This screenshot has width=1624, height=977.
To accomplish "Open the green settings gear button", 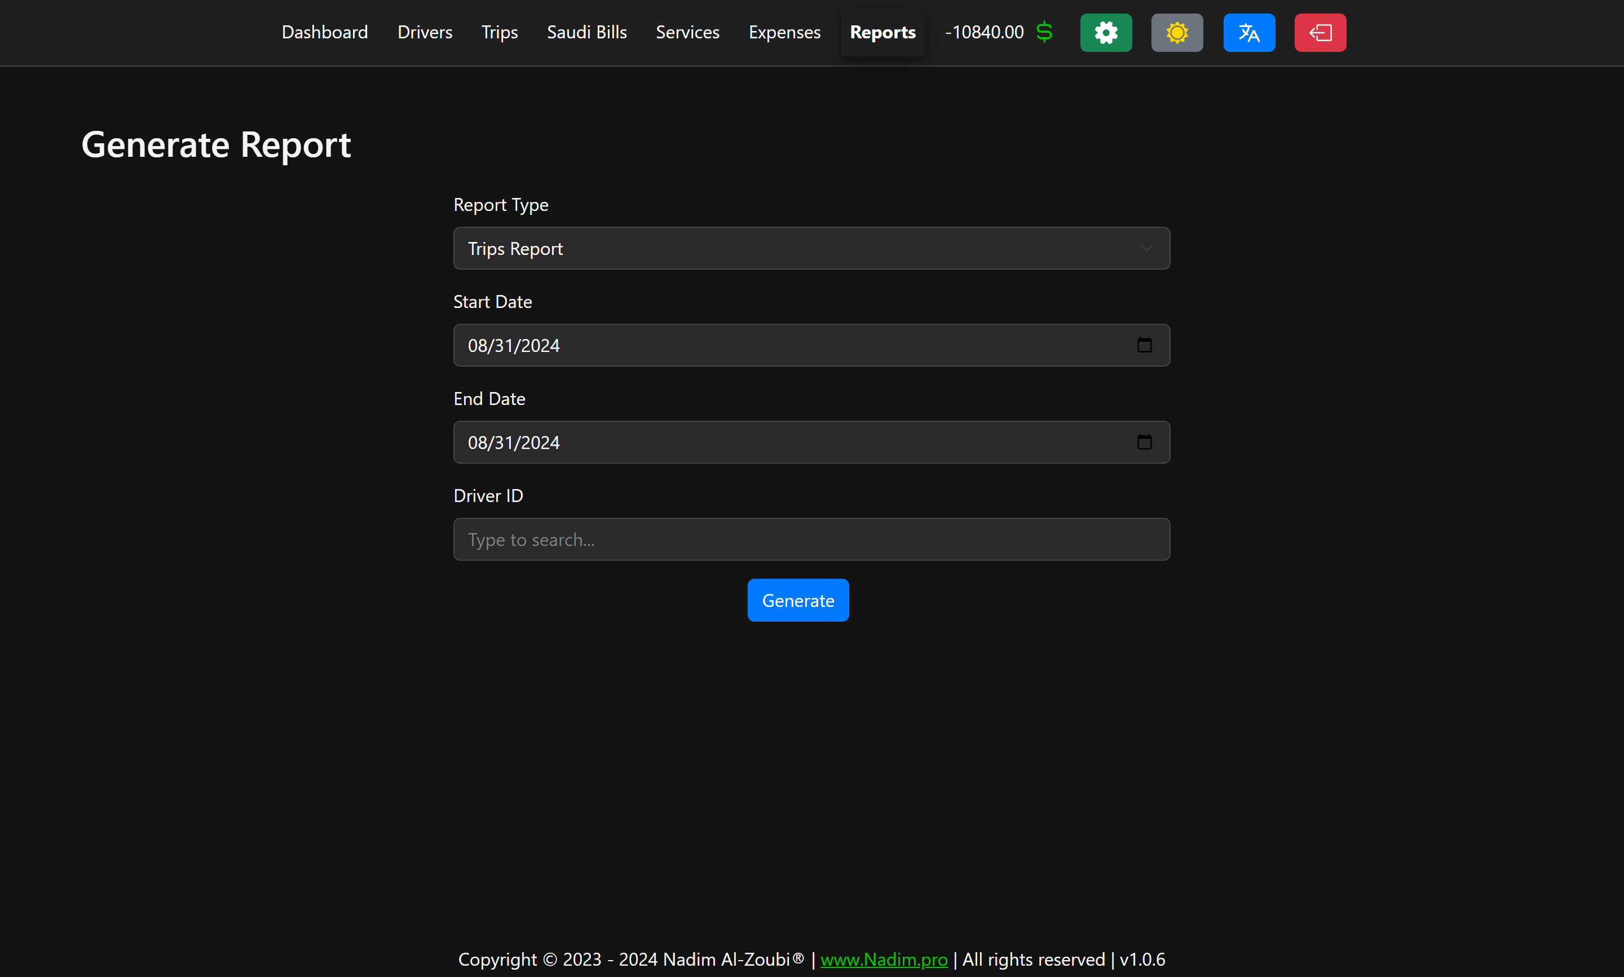I will click(1105, 32).
